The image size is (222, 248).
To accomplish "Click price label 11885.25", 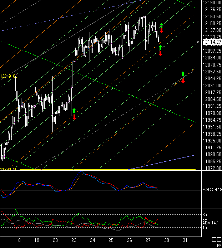I will click(x=212, y=161).
